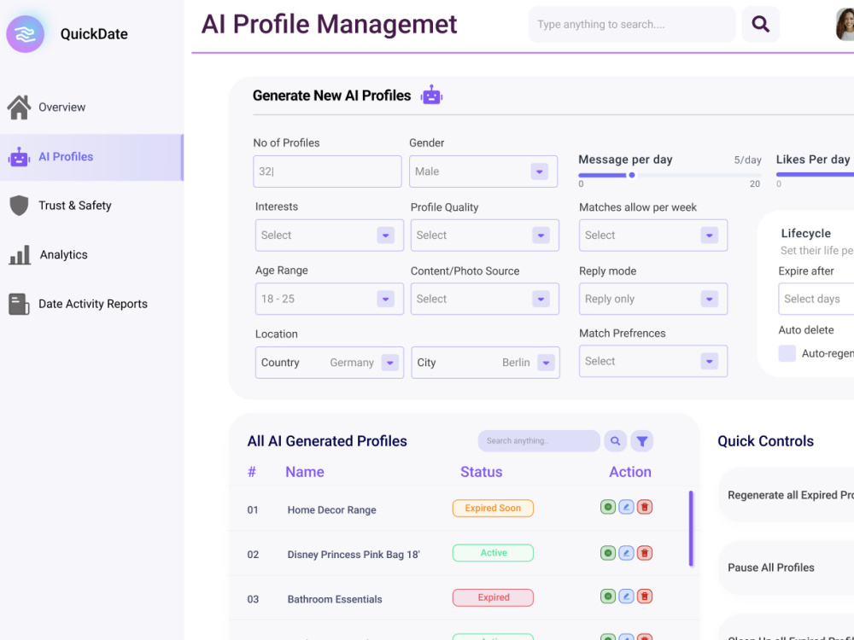This screenshot has width=854, height=640.
Task: Open the Country dropdown showing Germany
Action: point(330,363)
